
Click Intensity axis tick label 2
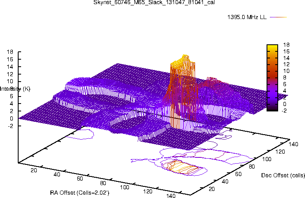[12, 111]
